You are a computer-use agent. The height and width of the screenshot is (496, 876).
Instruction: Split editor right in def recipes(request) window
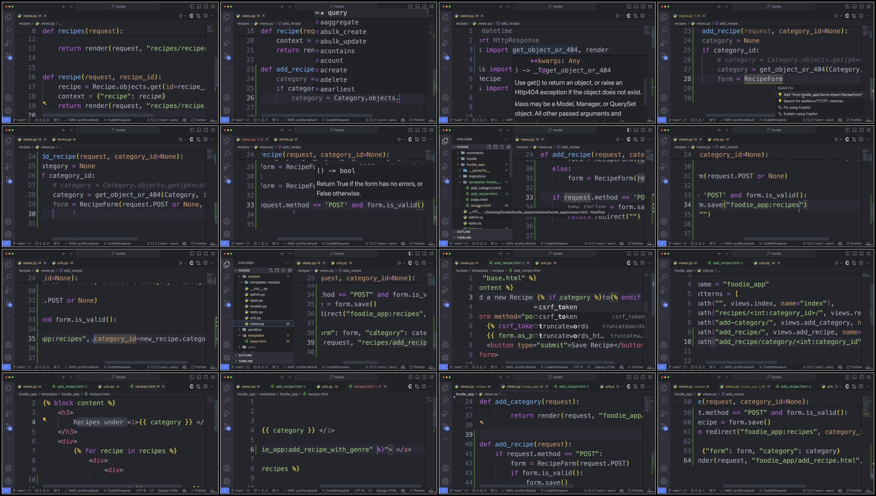point(206,16)
